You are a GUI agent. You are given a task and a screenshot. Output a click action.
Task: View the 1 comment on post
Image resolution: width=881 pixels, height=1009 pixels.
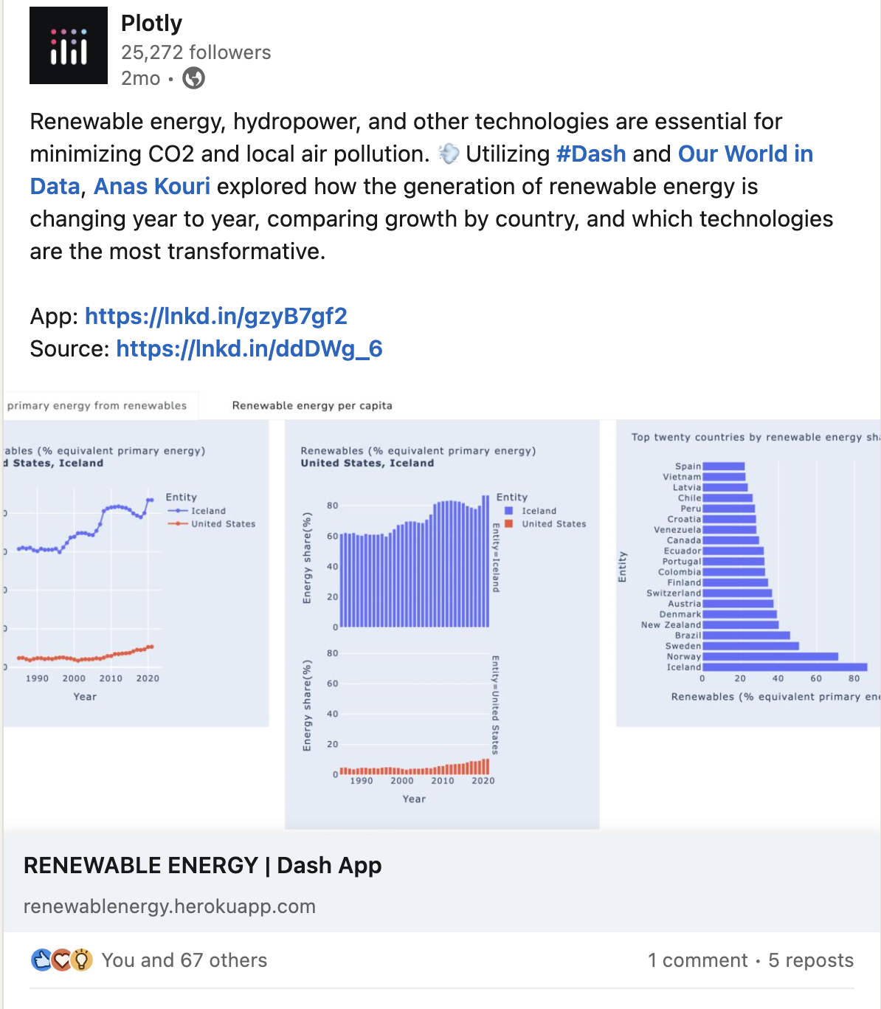tap(698, 960)
